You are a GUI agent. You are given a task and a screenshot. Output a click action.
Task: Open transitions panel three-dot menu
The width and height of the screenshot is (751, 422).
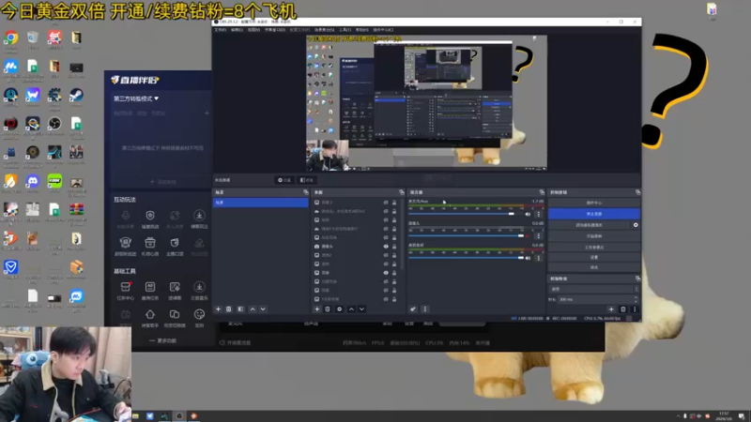point(635,309)
